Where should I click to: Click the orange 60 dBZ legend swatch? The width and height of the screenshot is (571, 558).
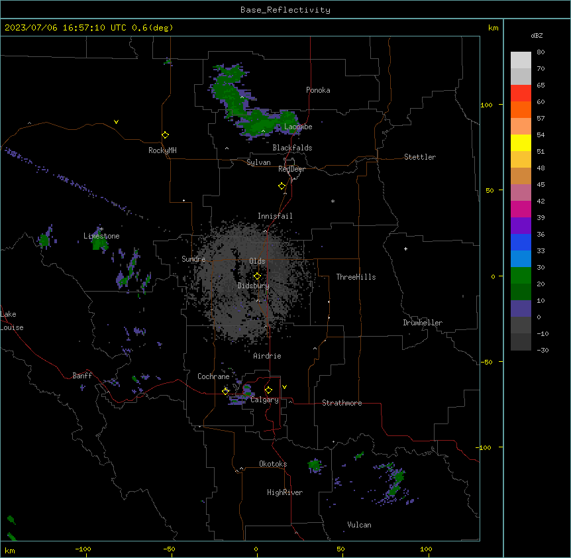point(521,109)
